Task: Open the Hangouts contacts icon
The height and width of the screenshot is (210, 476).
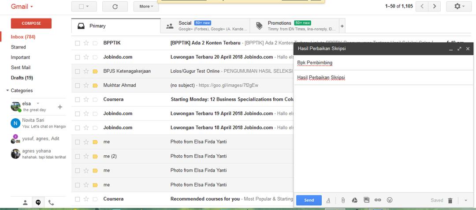Action: 25,202
